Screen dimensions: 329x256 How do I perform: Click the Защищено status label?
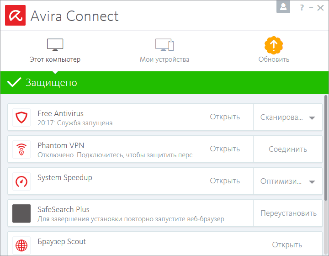point(51,83)
